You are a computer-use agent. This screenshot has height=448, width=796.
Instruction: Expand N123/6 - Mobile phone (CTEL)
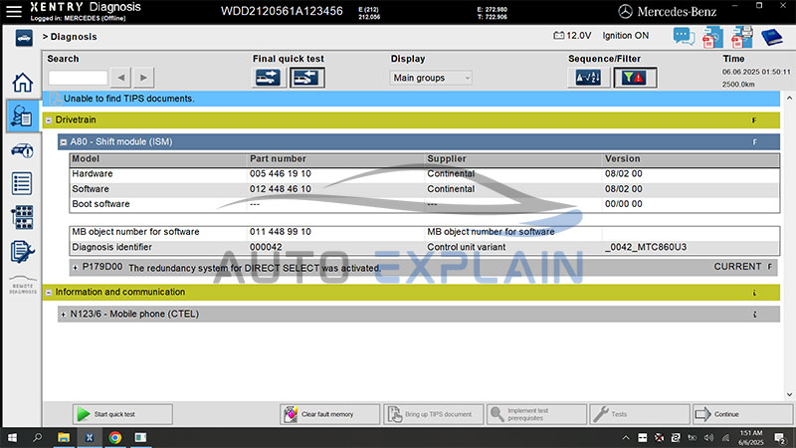pos(64,315)
